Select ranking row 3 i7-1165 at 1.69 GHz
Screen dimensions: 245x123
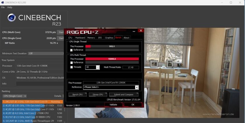pos(32,109)
